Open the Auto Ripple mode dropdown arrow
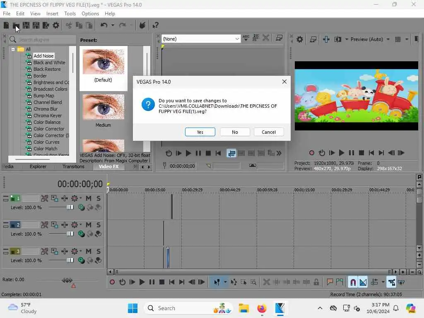This screenshot has width=424, height=318. [x=383, y=282]
